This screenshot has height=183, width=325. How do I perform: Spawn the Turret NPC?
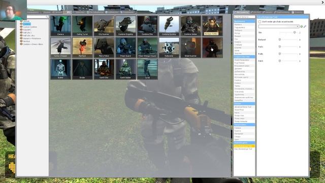pyautogui.click(x=147, y=69)
